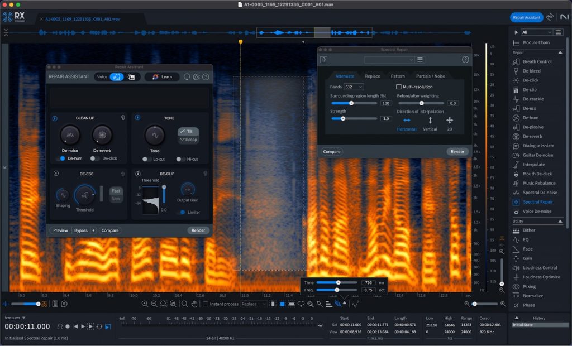The image size is (572, 346).
Task: Switch Repair Assistant to music mode
Action: pyautogui.click(x=131, y=77)
